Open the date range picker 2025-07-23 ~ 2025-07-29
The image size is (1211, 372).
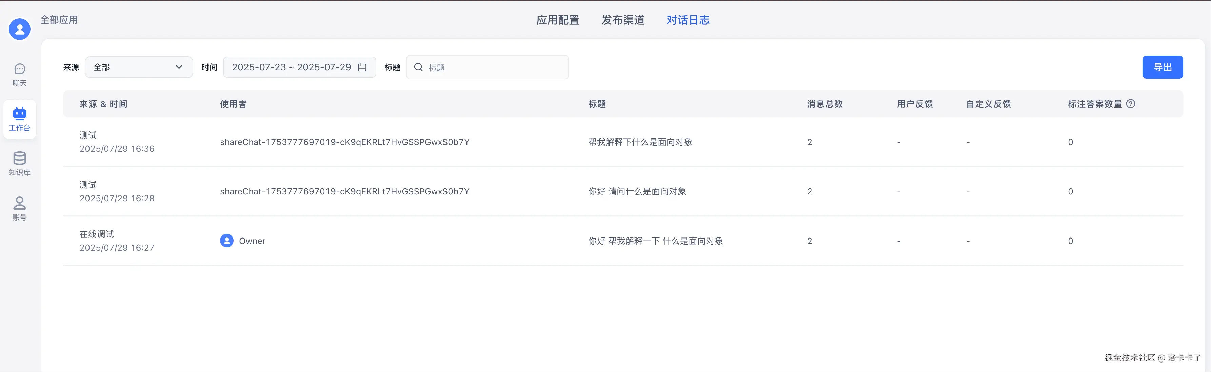pos(292,67)
